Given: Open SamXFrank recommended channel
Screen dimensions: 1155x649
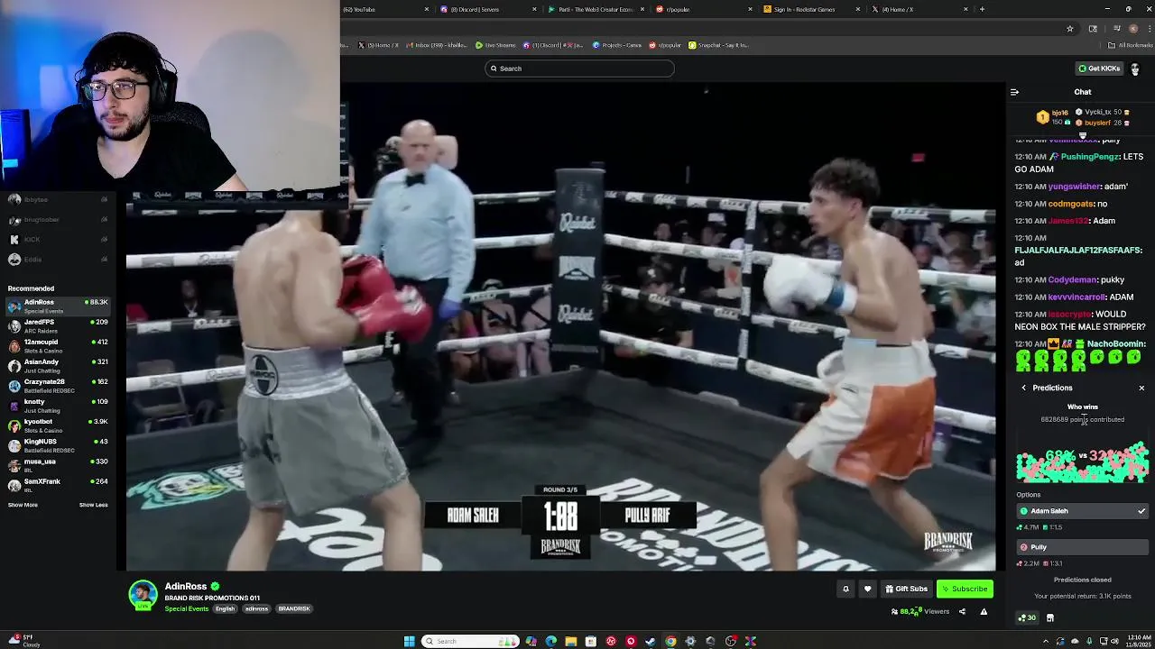Looking at the screenshot, I should tap(58, 485).
